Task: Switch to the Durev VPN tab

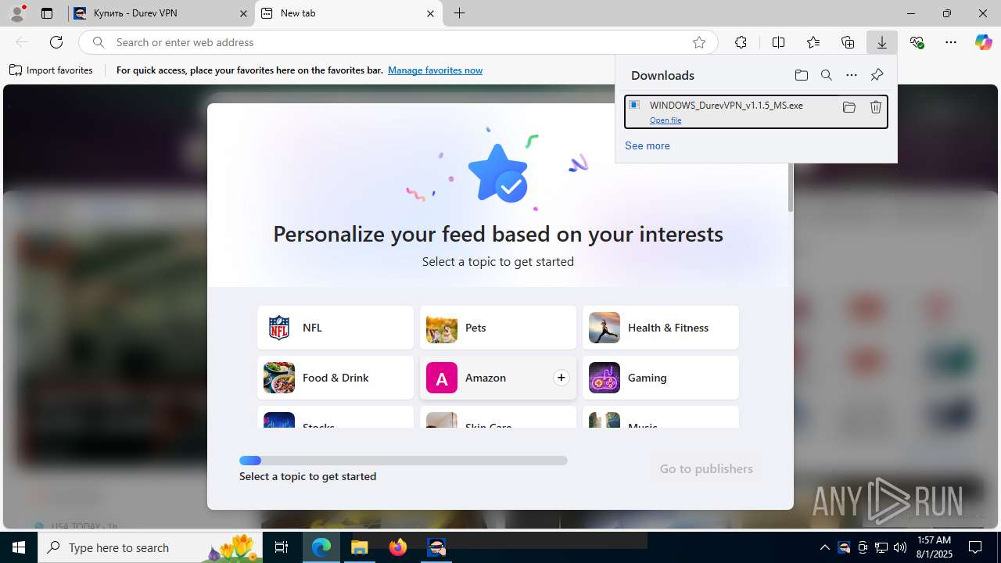Action: (160, 13)
